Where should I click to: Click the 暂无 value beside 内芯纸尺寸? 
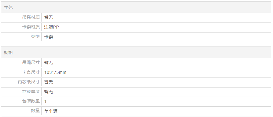tap(49, 82)
